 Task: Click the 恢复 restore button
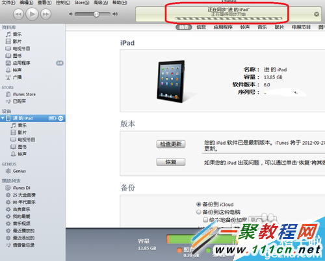click(171, 162)
